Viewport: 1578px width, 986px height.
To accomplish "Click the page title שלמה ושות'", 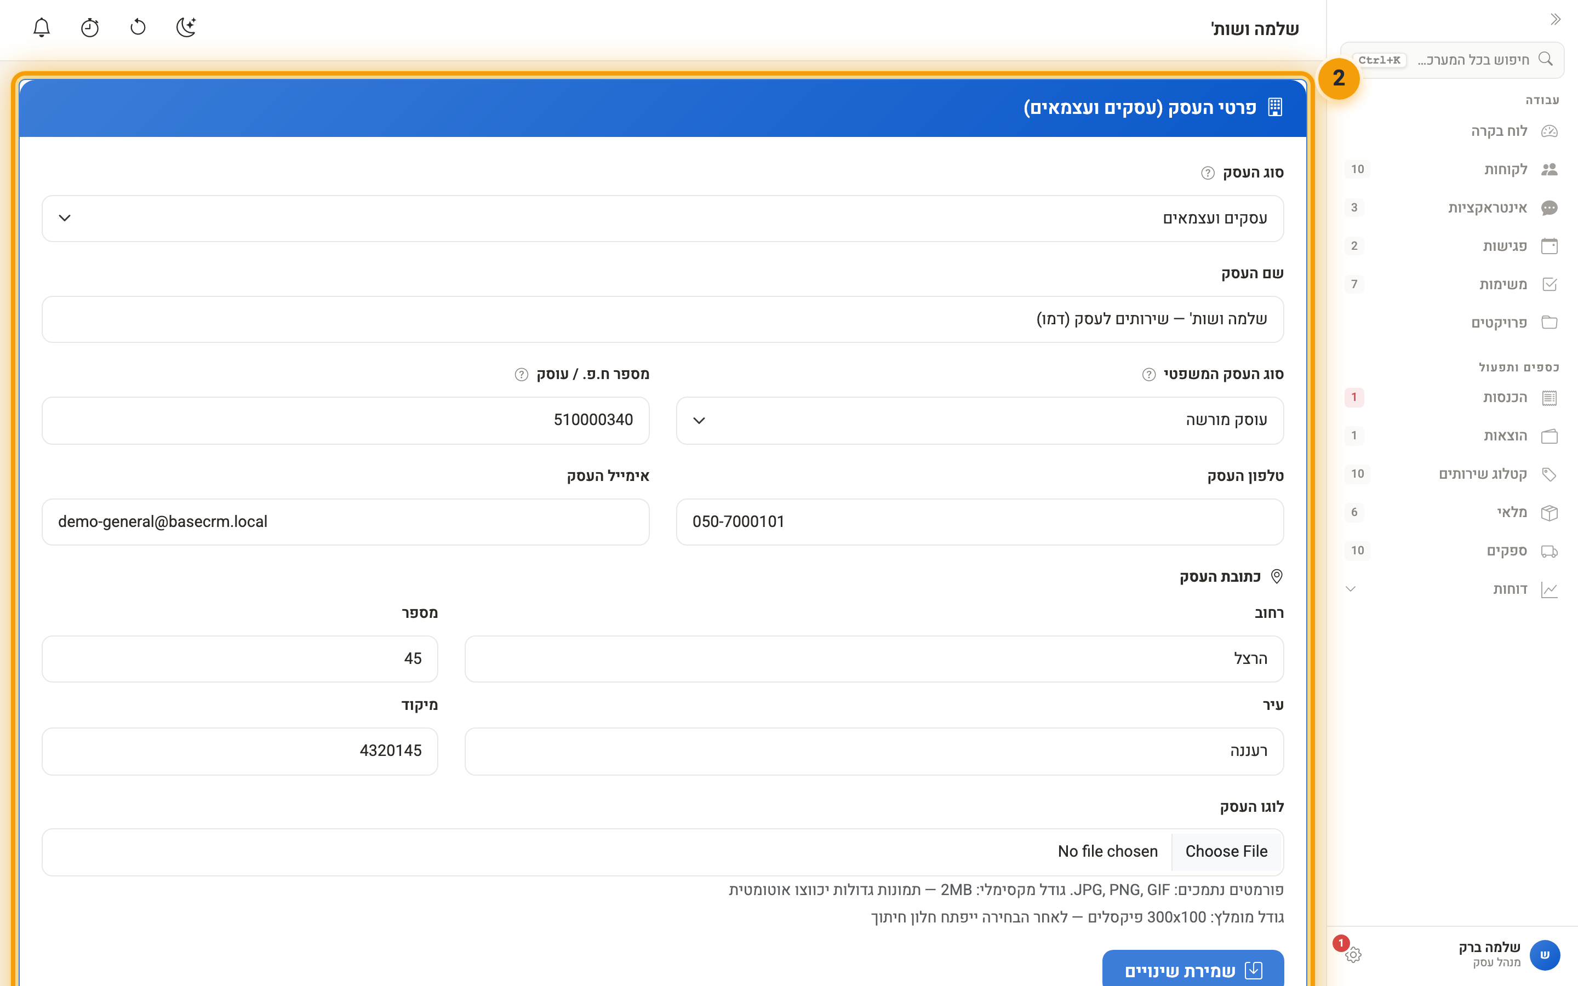I will (1255, 28).
